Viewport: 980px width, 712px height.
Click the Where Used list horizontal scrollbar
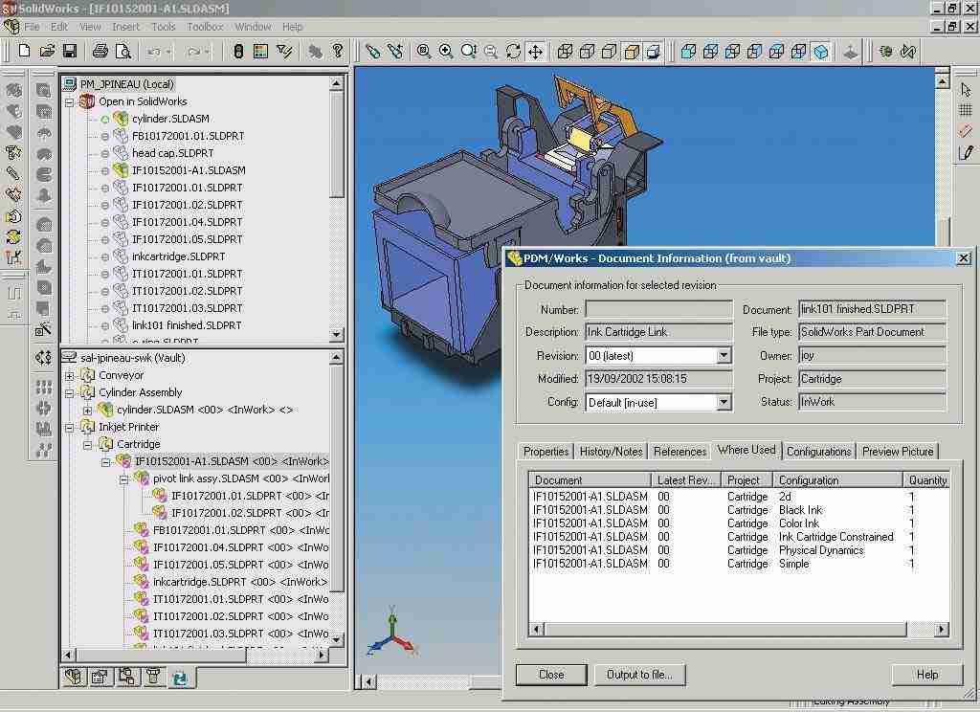pyautogui.click(x=739, y=629)
